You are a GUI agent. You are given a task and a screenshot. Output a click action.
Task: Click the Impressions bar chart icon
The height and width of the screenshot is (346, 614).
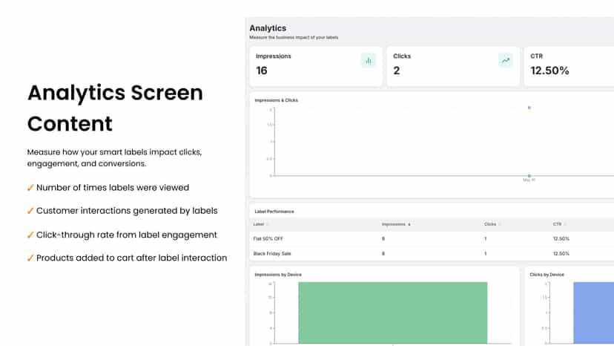pyautogui.click(x=368, y=61)
